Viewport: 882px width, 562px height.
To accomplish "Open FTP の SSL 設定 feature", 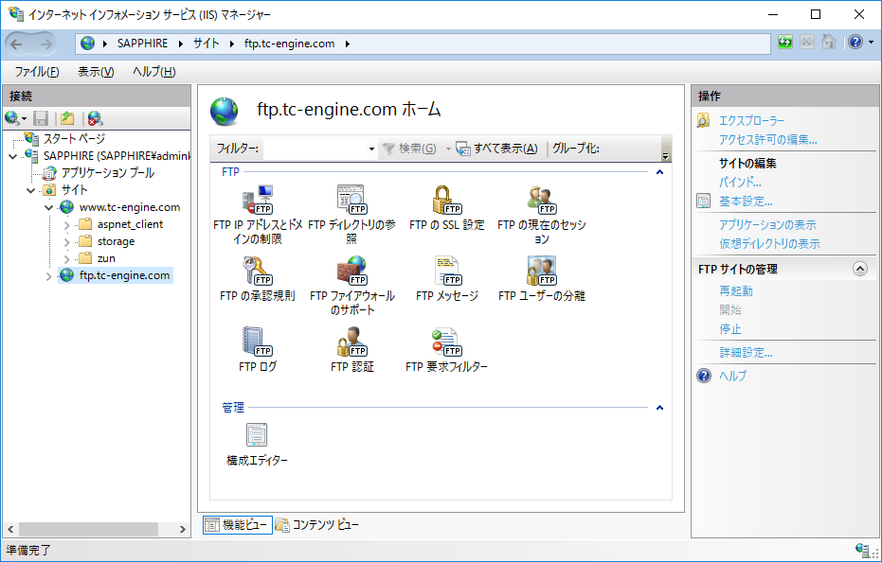I will point(446,208).
